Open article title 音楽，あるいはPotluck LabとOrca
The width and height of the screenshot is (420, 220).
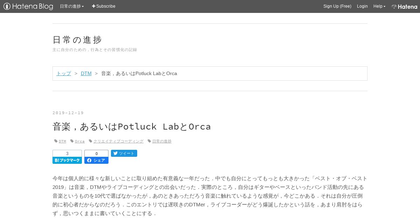pos(132,126)
